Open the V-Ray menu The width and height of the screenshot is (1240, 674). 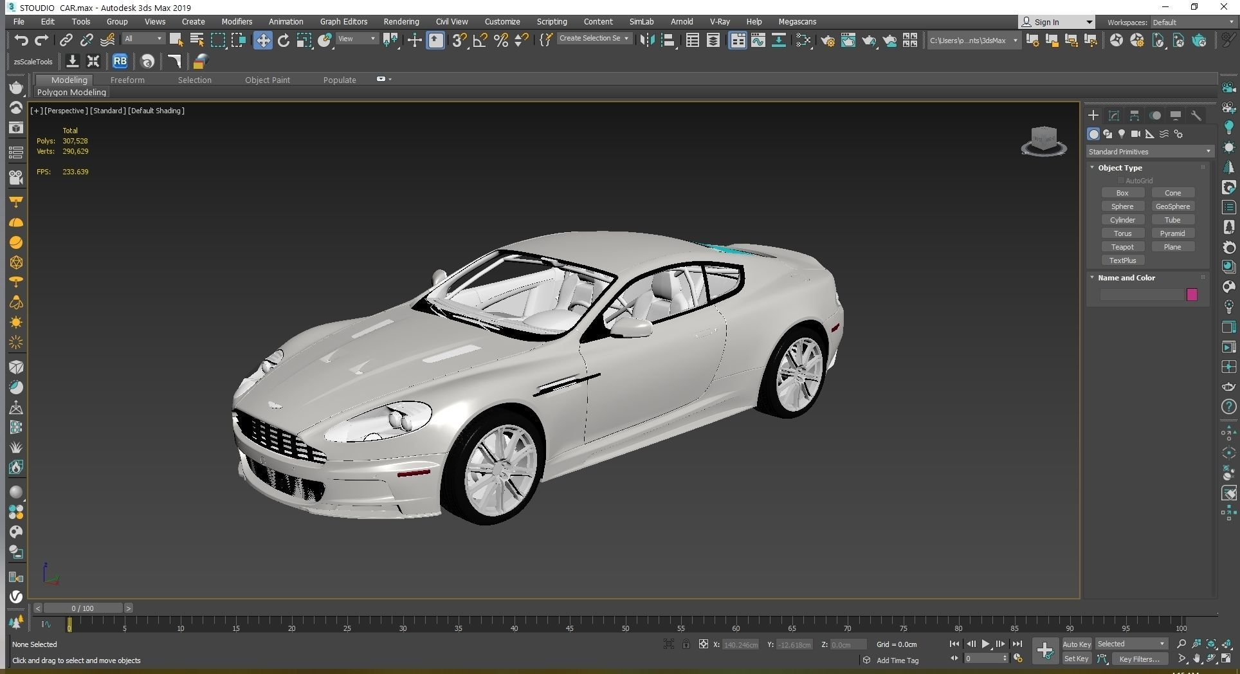click(x=719, y=21)
